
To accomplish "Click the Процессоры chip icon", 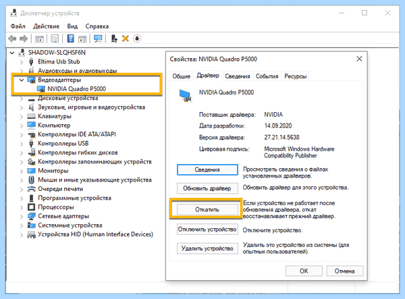I will click(x=31, y=207).
